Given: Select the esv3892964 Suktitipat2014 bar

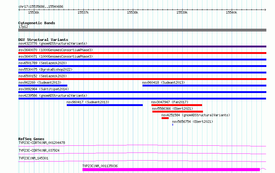Looking at the screenshot, I should 142,92.
